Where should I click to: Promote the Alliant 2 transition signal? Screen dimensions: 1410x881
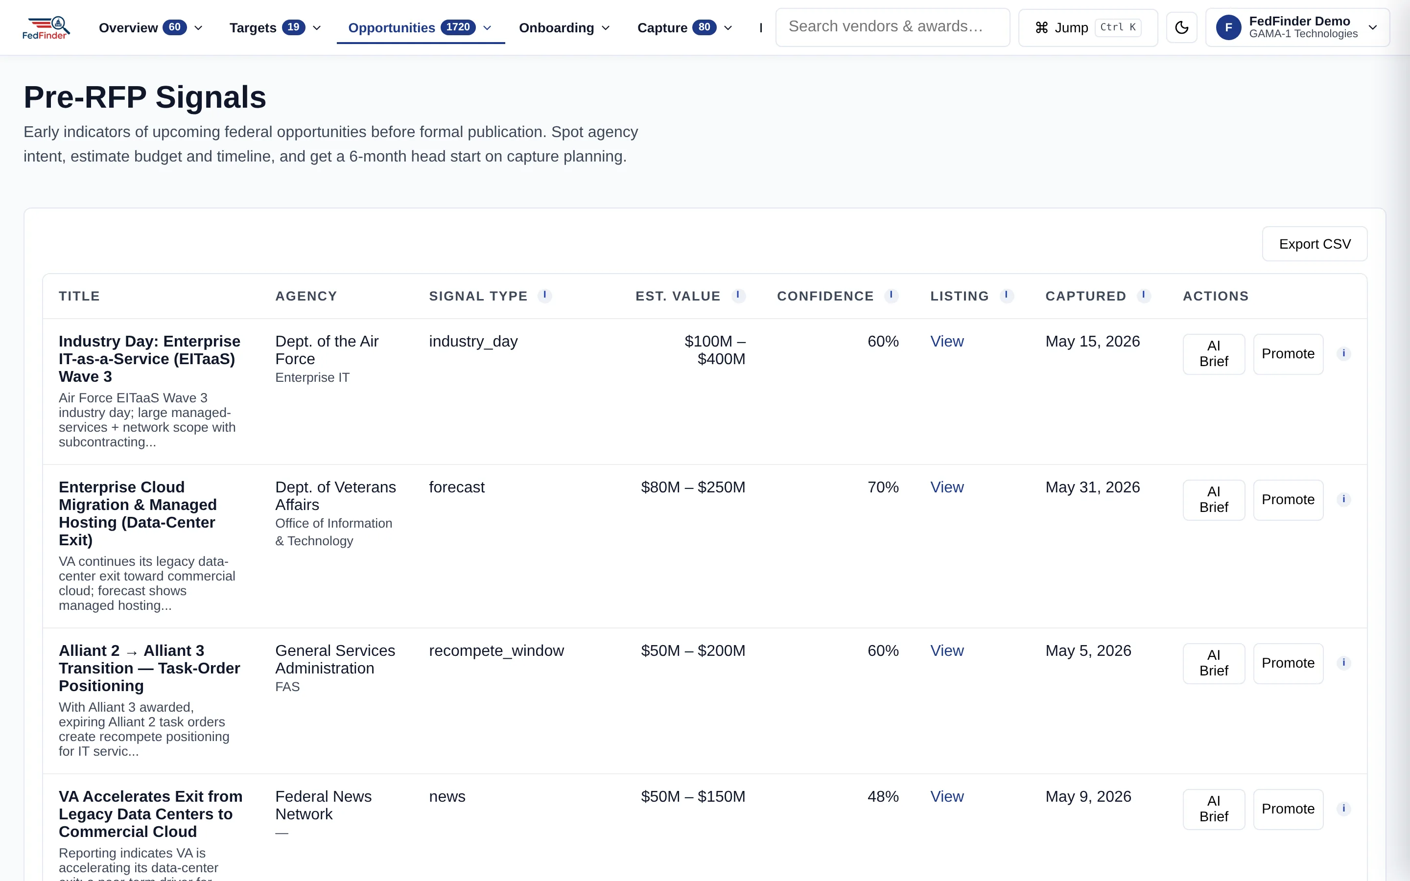(x=1288, y=663)
